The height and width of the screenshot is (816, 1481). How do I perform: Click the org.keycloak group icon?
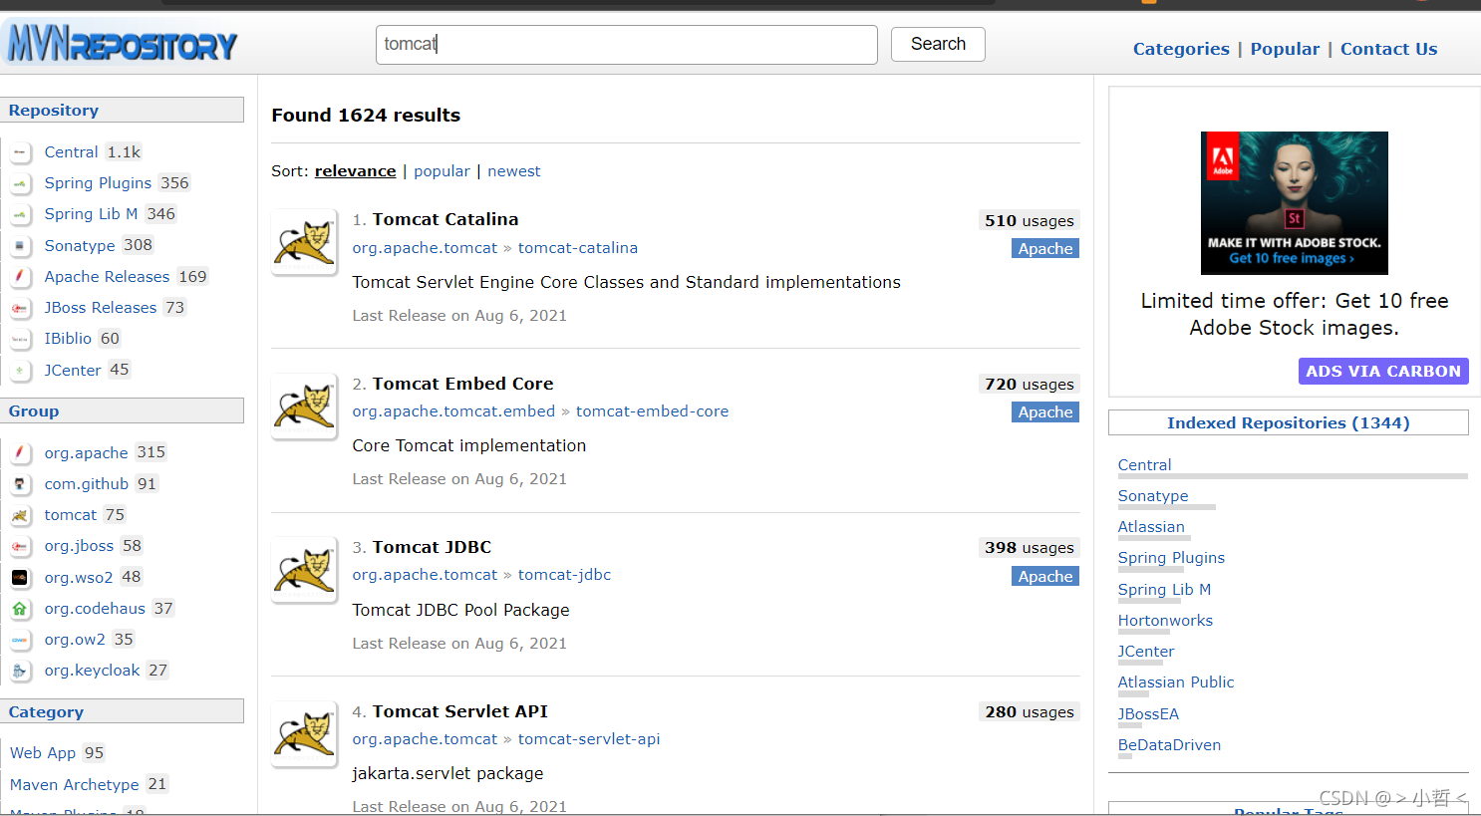(20, 671)
